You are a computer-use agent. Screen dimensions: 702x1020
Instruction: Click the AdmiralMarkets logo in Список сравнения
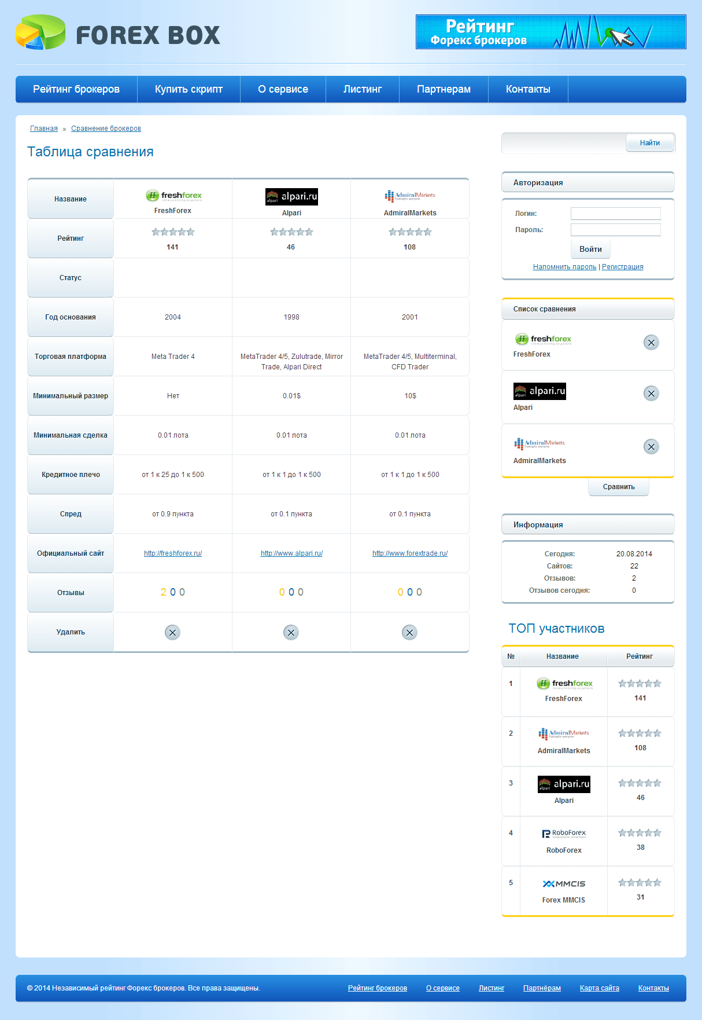coord(540,444)
